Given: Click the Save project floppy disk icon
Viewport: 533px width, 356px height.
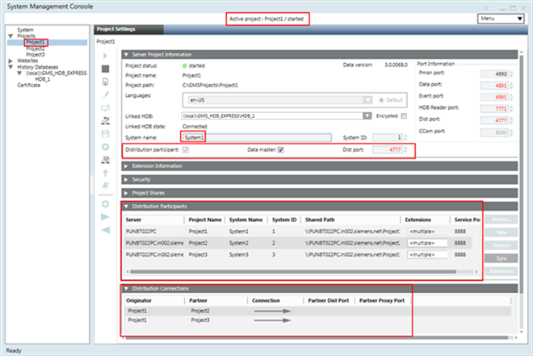Looking at the screenshot, I should tap(105, 133).
